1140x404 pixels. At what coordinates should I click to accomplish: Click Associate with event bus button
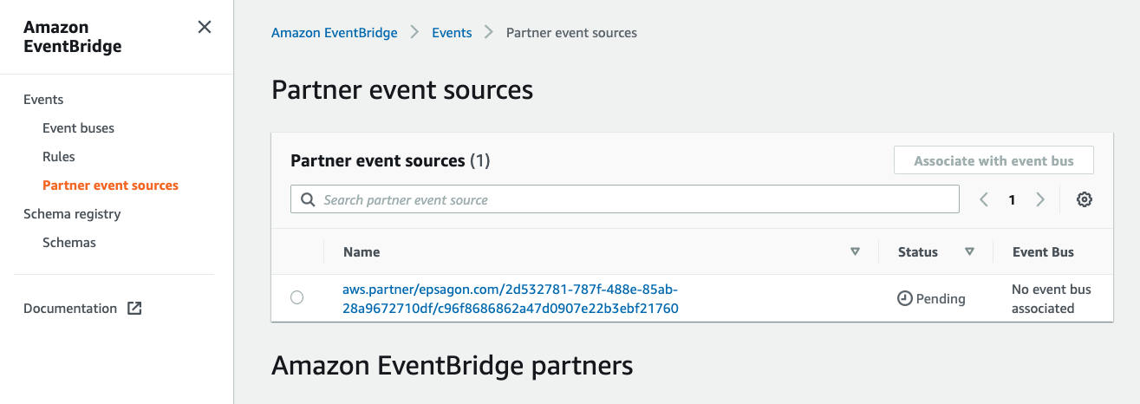[993, 160]
